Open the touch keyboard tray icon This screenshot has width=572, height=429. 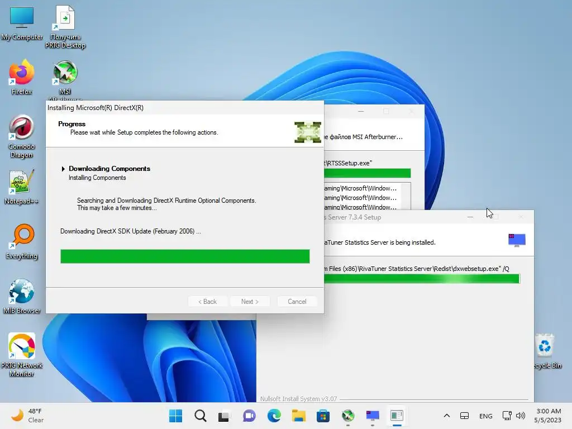pos(464,416)
